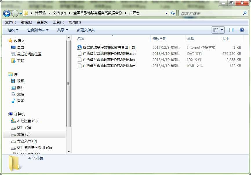Click the 476,530 KB size cell
251x175 pixels.
click(232, 53)
